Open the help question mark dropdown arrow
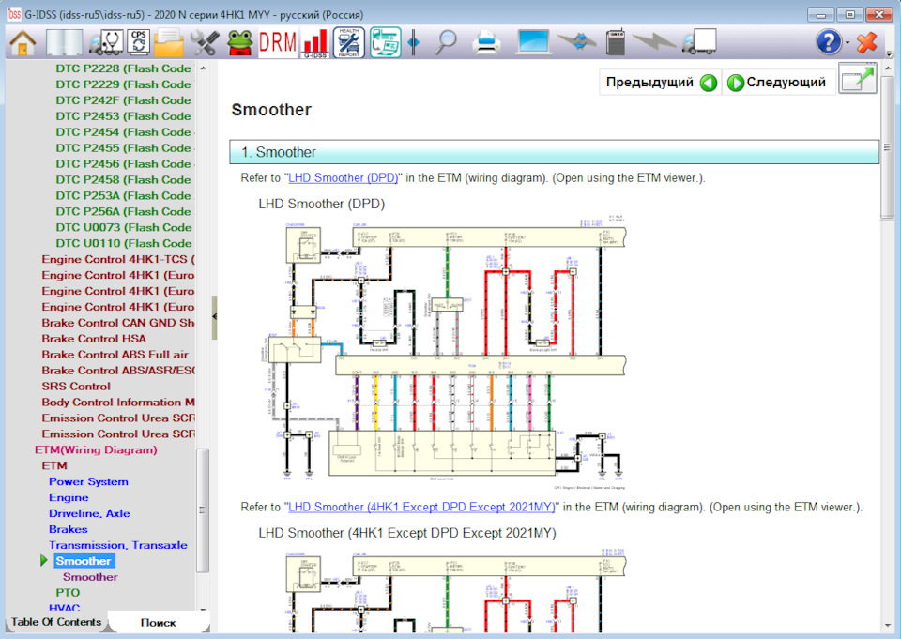901x639 pixels. 848,43
